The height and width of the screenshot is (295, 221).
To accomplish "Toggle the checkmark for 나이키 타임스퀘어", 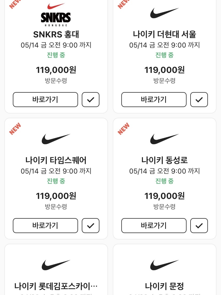I will coord(91,226).
